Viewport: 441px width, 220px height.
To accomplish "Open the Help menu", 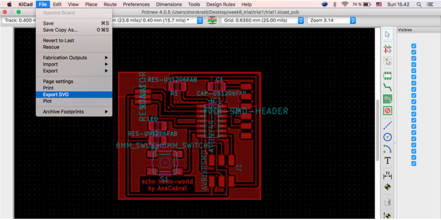I will pos(246,4).
